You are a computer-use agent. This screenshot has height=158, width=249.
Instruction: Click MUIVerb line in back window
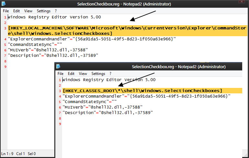[48, 50]
